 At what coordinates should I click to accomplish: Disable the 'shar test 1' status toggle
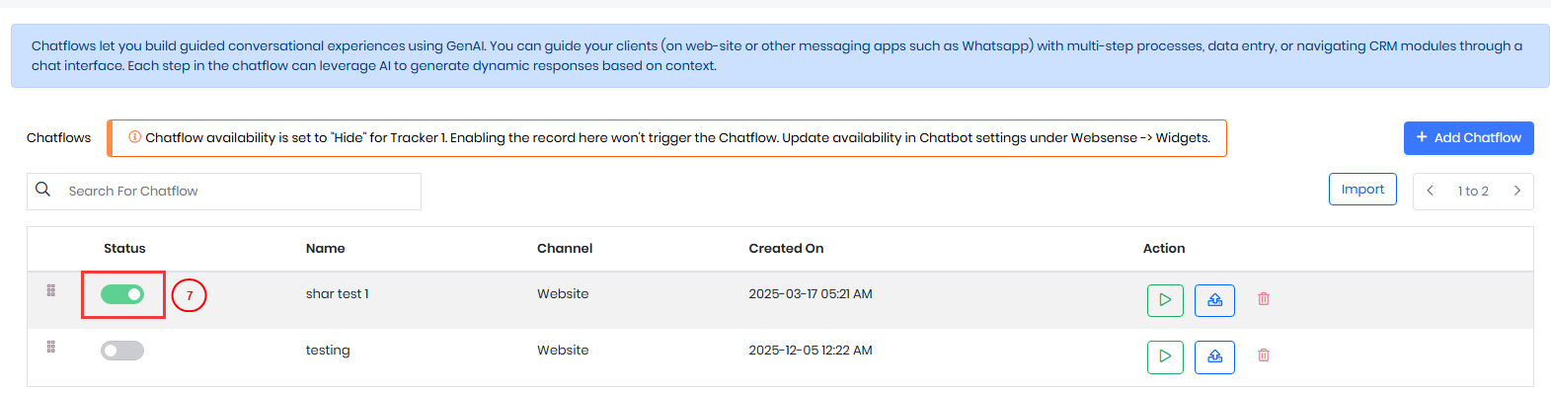pyautogui.click(x=122, y=294)
